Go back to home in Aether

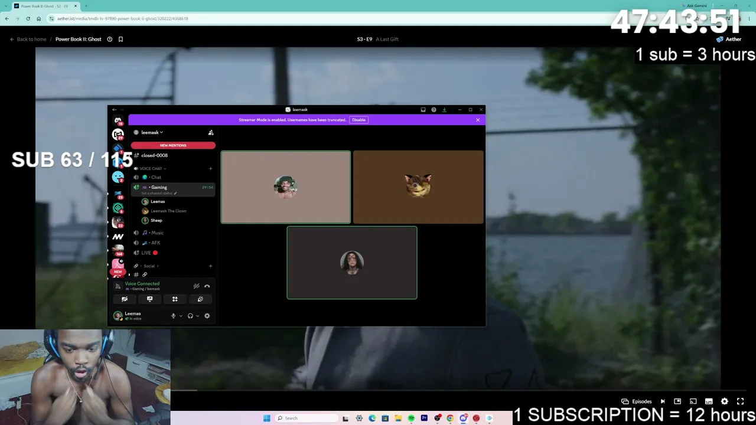click(28, 39)
